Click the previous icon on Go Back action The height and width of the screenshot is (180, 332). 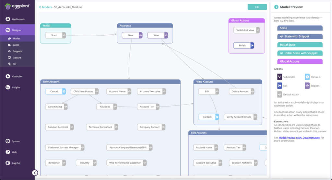(x=217, y=117)
